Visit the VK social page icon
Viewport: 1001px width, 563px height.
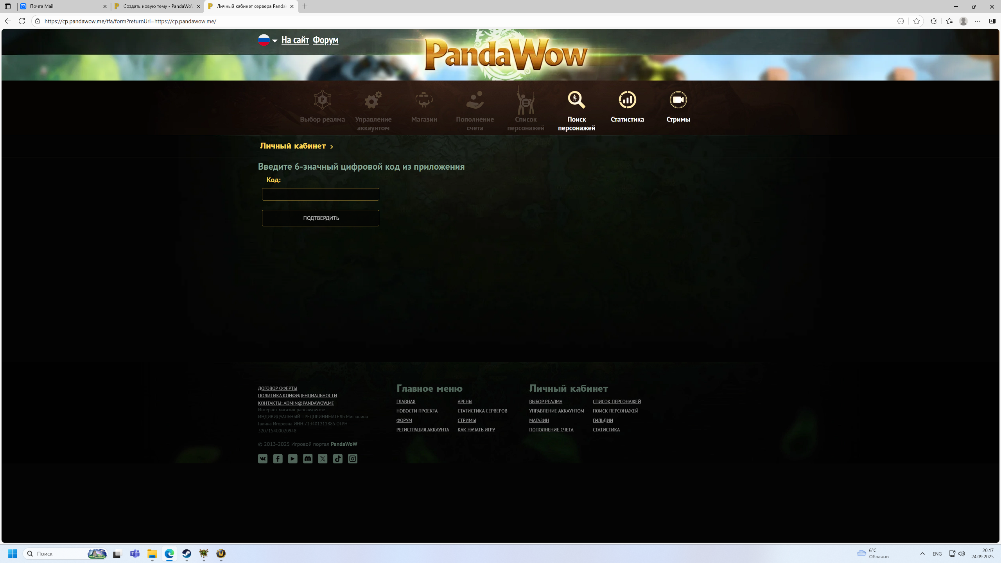pos(263,459)
